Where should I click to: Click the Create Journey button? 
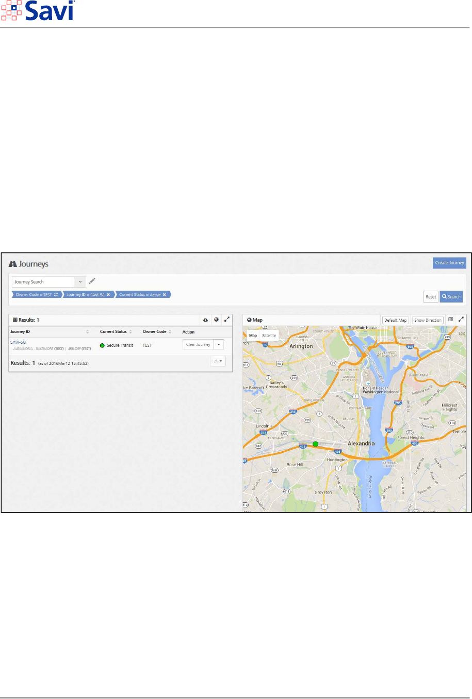tap(449, 263)
